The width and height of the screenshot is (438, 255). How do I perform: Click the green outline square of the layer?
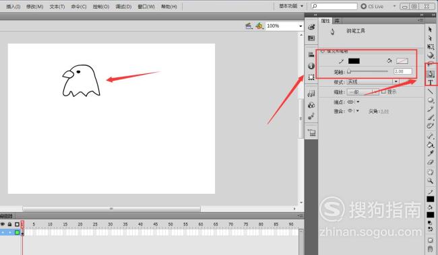tap(17, 232)
